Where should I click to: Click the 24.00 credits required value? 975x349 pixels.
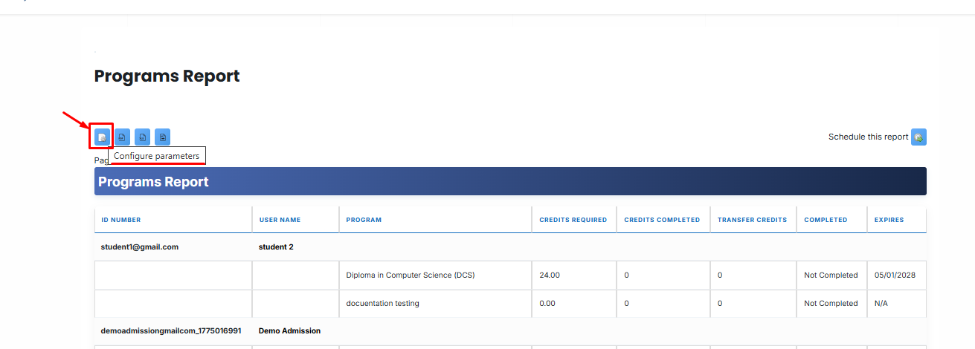(x=550, y=275)
